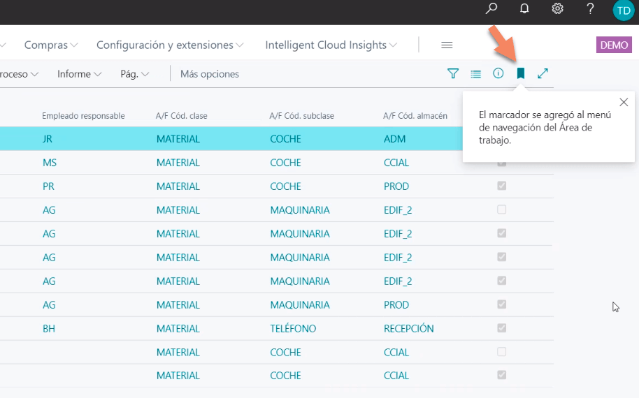
Task: Open Intelligent Cloud Insights menu
Action: click(331, 45)
